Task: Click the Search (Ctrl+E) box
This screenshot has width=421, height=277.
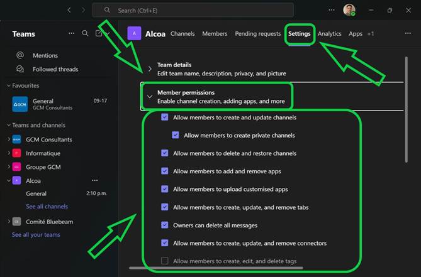Action: [x=193, y=10]
